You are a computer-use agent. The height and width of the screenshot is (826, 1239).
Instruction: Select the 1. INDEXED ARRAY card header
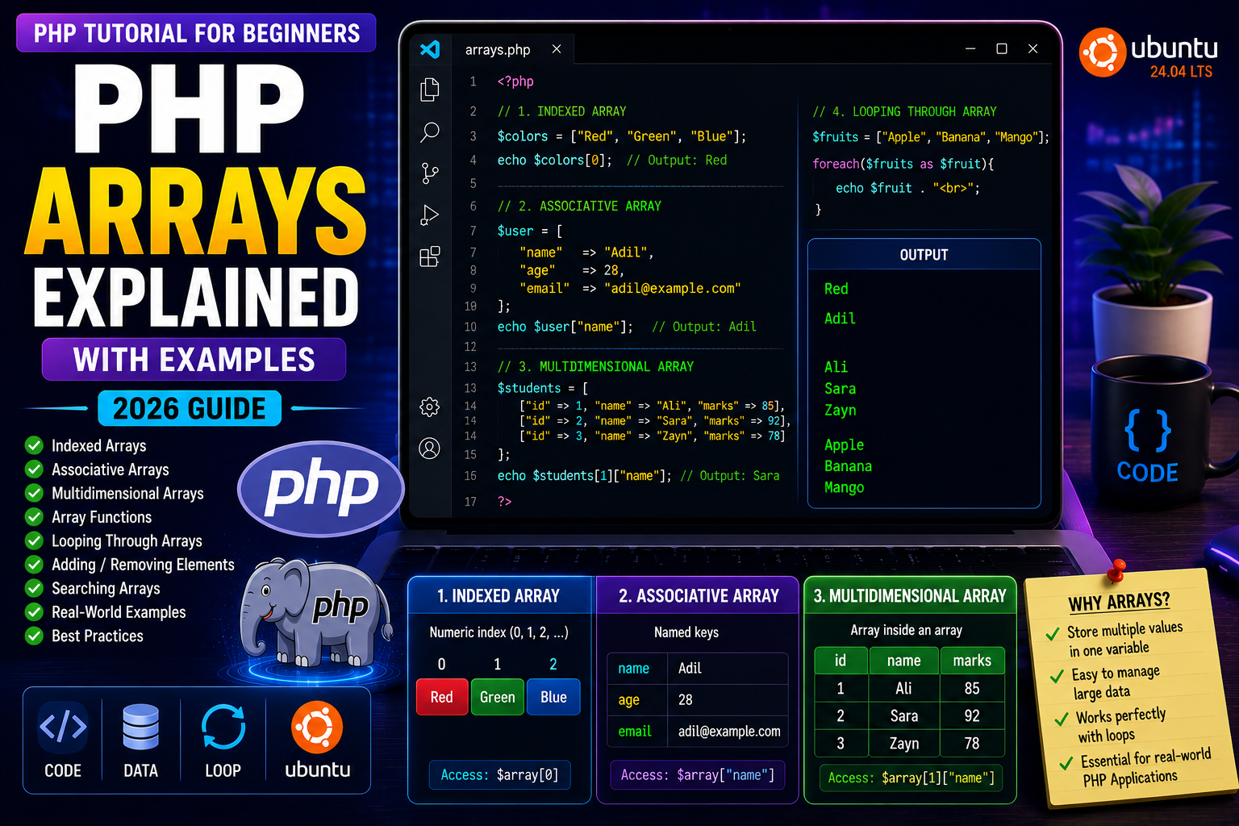point(501,595)
